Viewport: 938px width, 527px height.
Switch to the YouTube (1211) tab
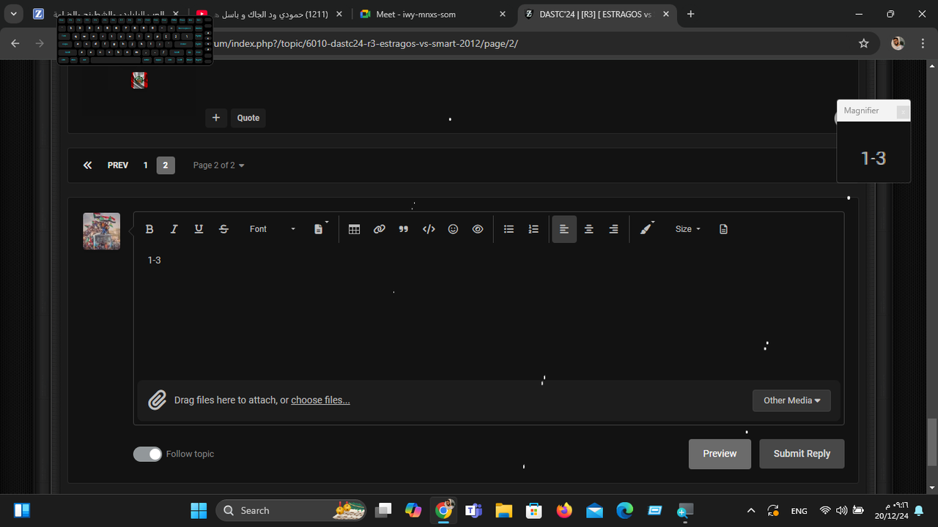tap(270, 14)
